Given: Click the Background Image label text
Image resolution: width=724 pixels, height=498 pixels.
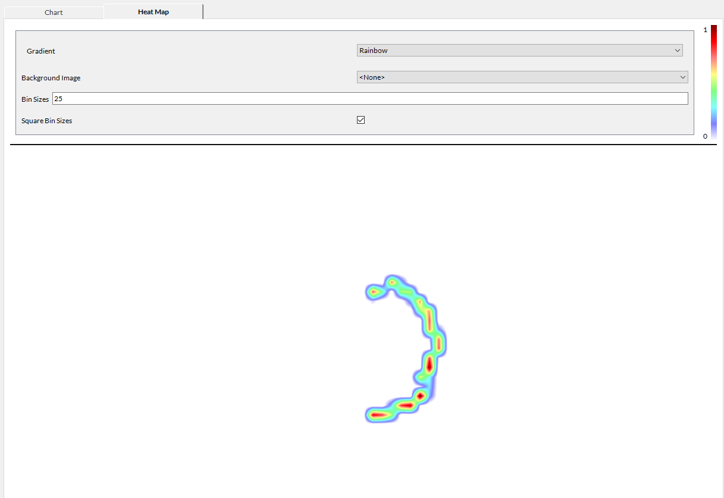Looking at the screenshot, I should click(x=51, y=77).
